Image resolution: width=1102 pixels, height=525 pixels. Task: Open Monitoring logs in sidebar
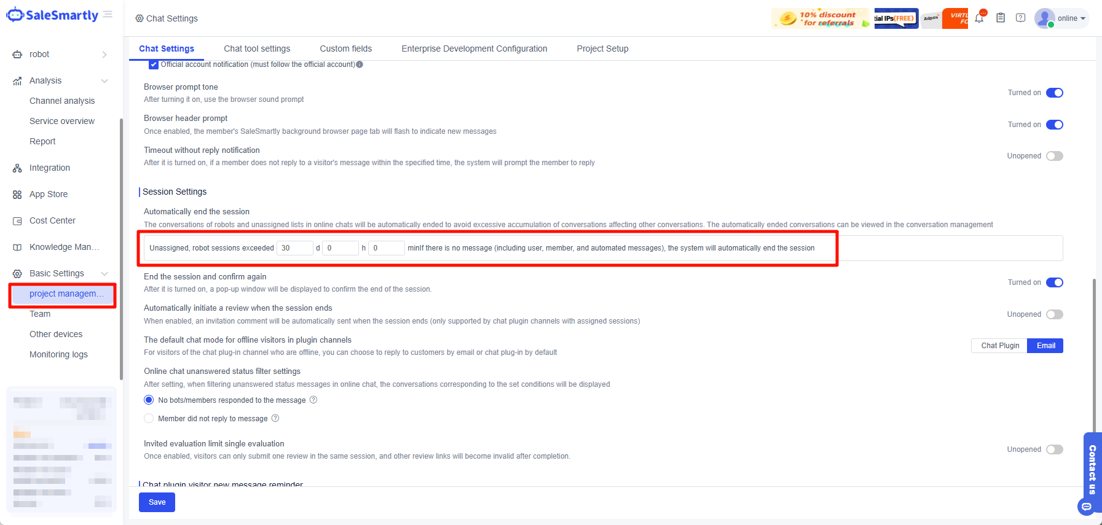(x=58, y=354)
